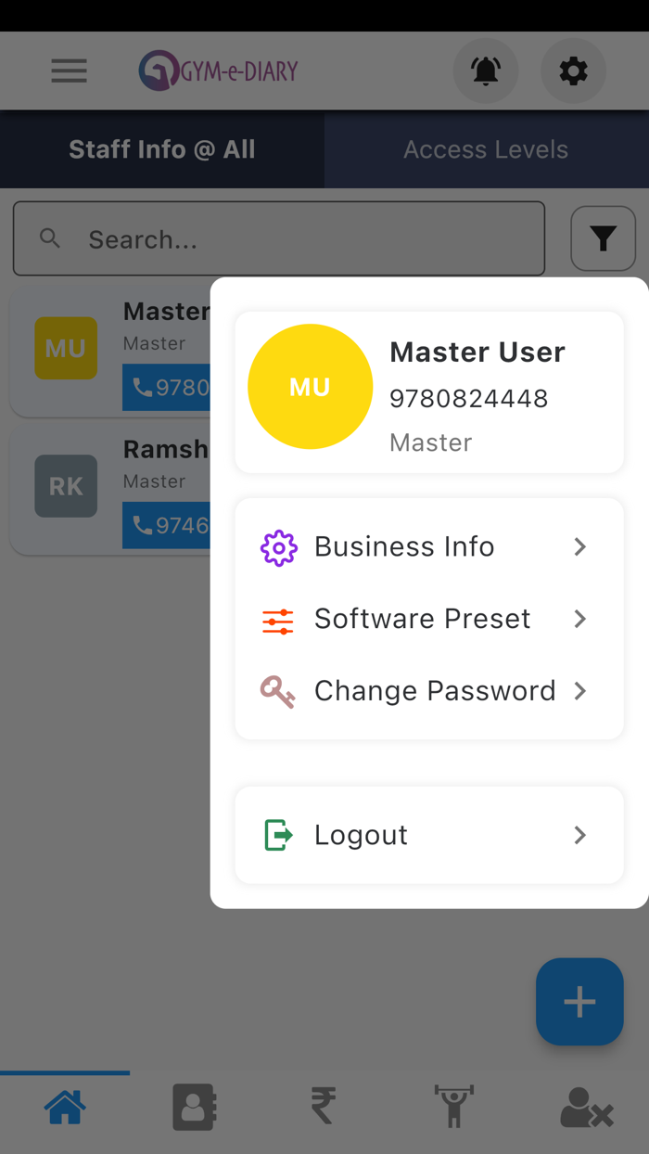The width and height of the screenshot is (649, 1154).
Task: Switch to Staff Info @ All tab
Action: point(162,149)
